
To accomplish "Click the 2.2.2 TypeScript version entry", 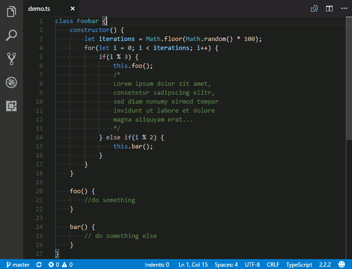I will (x=325, y=265).
